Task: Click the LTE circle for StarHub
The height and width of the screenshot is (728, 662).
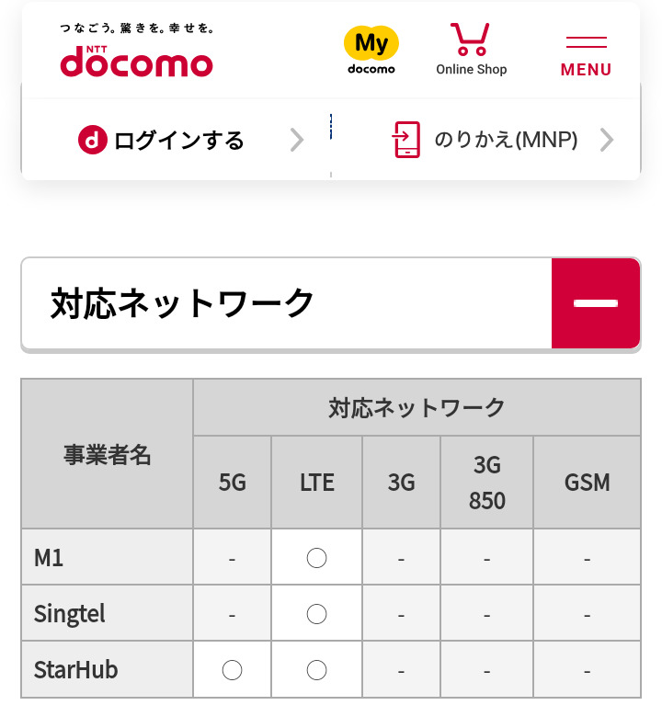Action: (317, 670)
